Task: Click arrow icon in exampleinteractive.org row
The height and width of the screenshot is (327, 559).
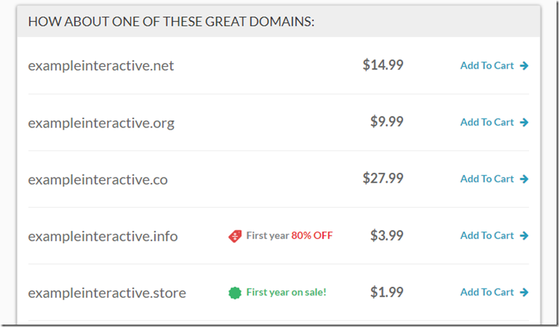Action: (524, 122)
